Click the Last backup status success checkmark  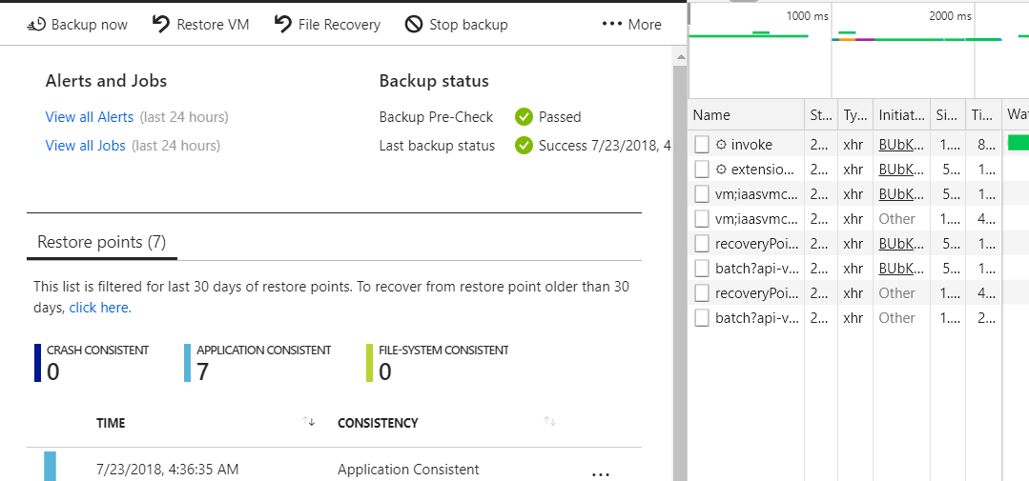524,146
